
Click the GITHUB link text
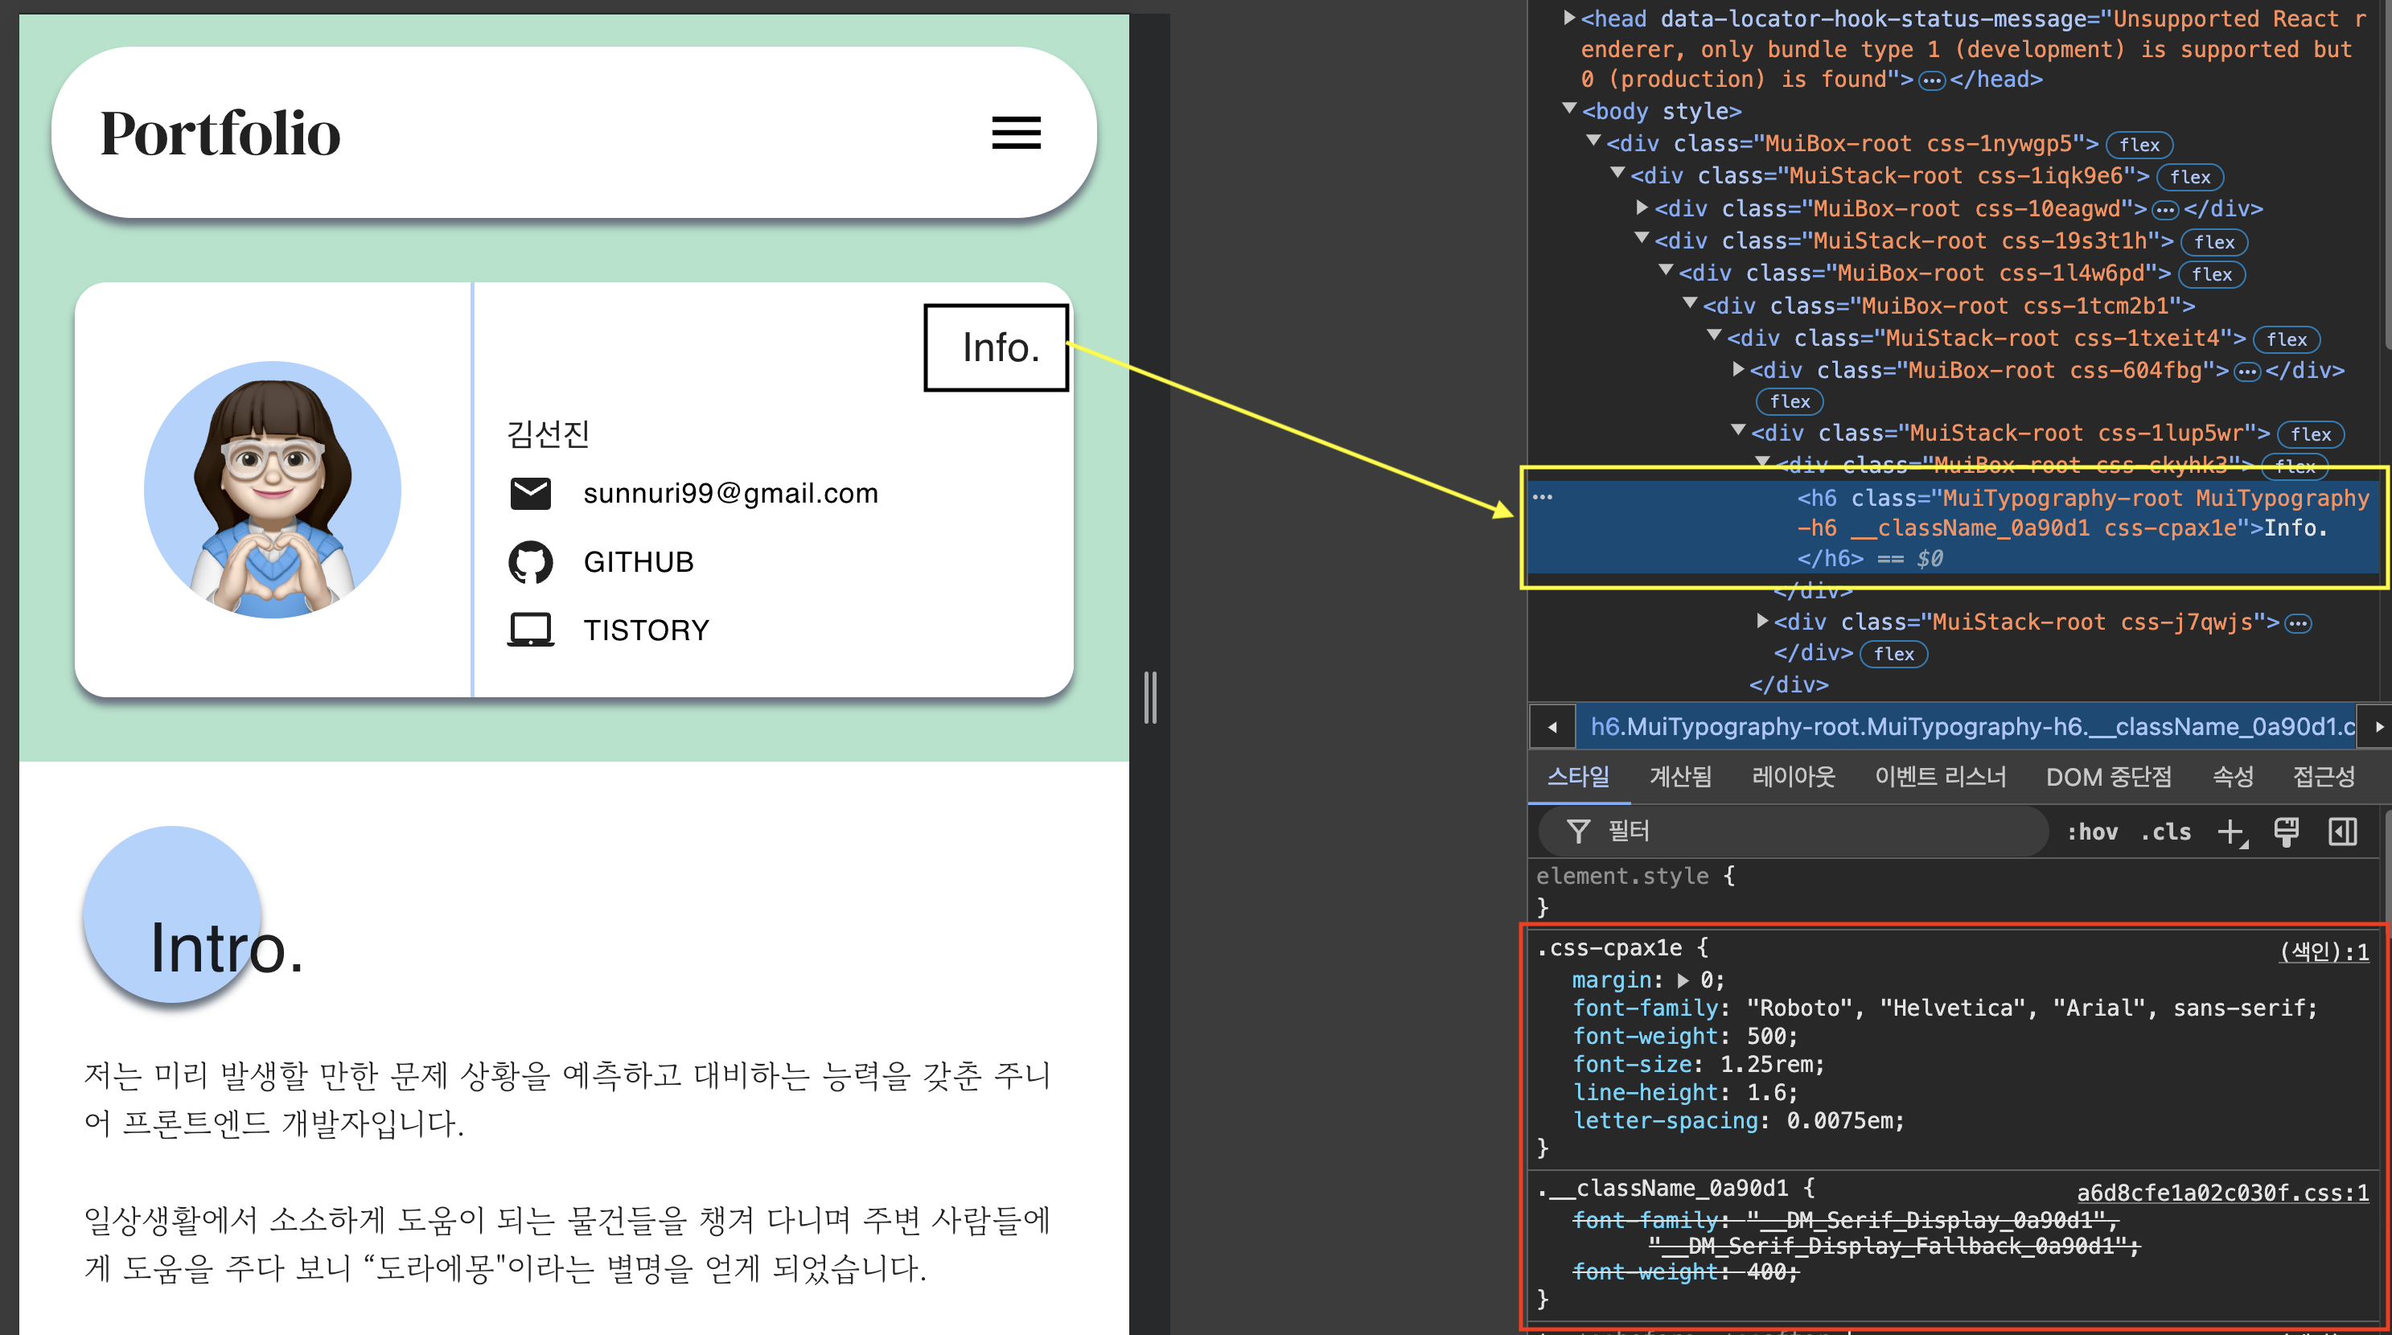638,561
